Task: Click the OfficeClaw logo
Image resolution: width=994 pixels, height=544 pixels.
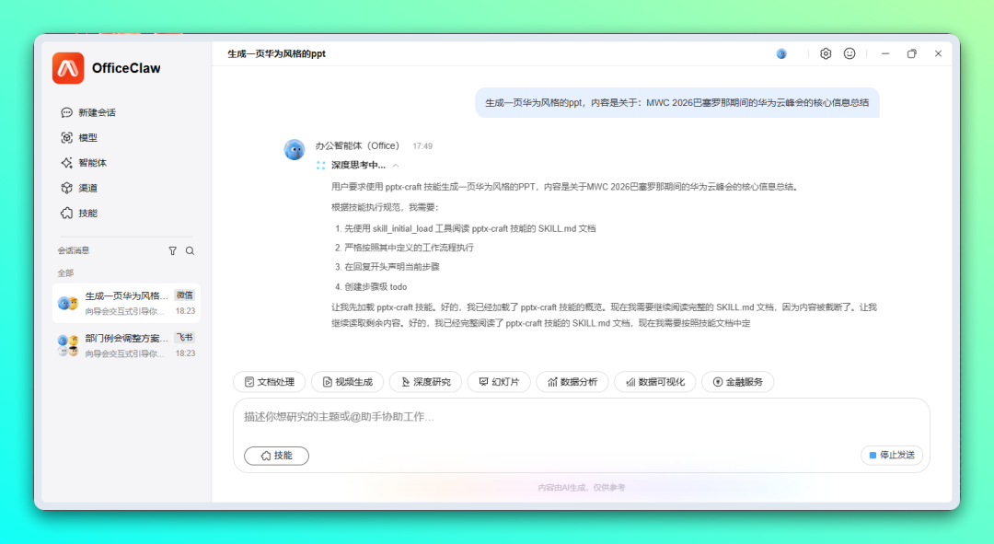Action: point(66,68)
